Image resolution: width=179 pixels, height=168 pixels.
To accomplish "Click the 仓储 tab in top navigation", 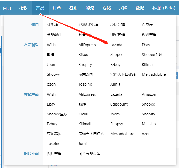I will coord(107,8).
